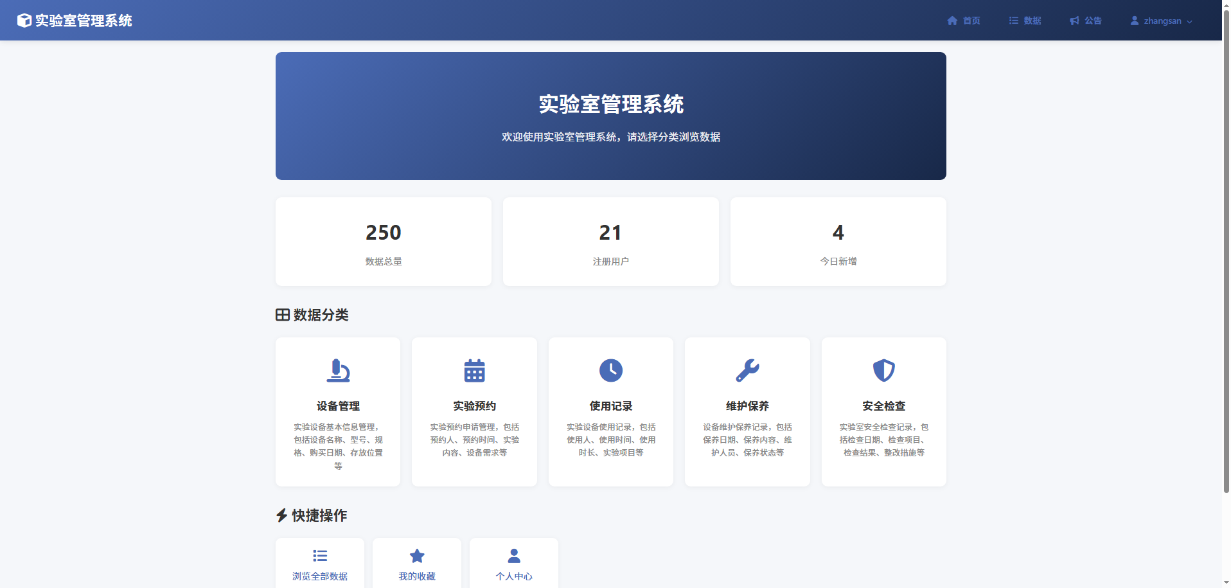
Task: Click the clock icon for 使用记录
Action: click(x=611, y=370)
